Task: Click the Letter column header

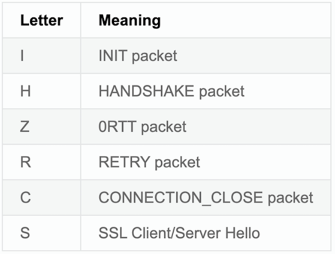Action: coord(42,21)
